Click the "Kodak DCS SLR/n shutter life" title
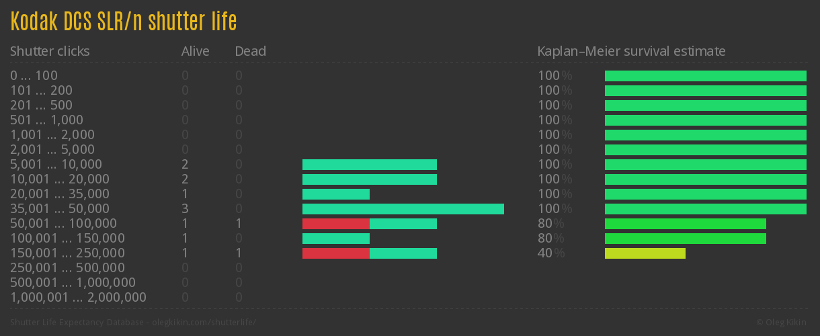The width and height of the screenshot is (820, 336). (x=124, y=21)
